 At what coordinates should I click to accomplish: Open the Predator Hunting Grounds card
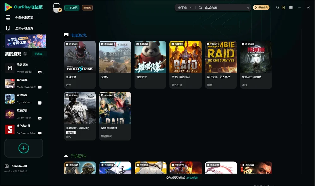(x=256, y=65)
